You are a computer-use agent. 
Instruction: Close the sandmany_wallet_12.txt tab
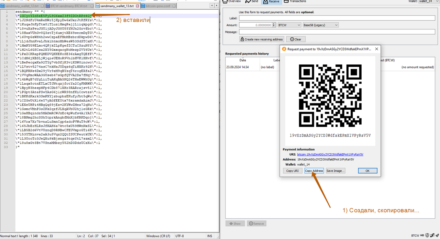click(x=42, y=6)
